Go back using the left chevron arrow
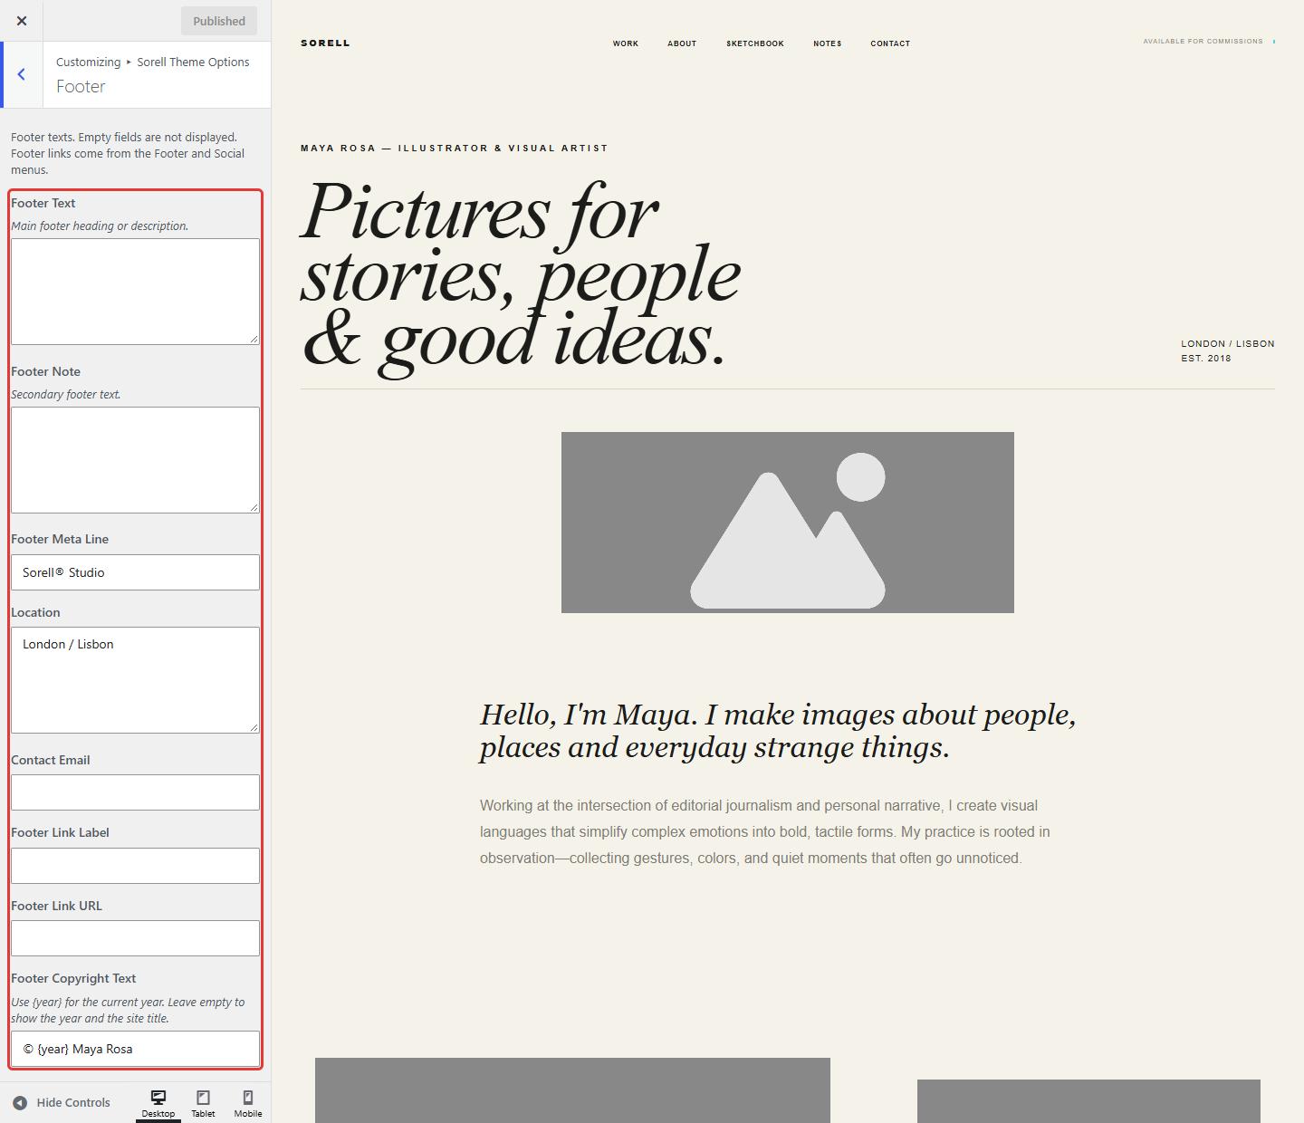The image size is (1304, 1123). tap(22, 74)
